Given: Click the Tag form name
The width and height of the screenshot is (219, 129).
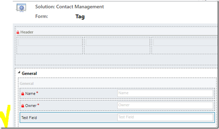Looking at the screenshot, I should (80, 17).
